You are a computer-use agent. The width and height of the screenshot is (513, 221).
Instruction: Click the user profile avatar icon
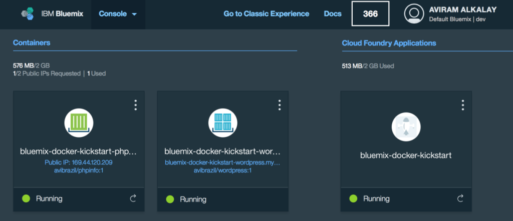coord(414,14)
